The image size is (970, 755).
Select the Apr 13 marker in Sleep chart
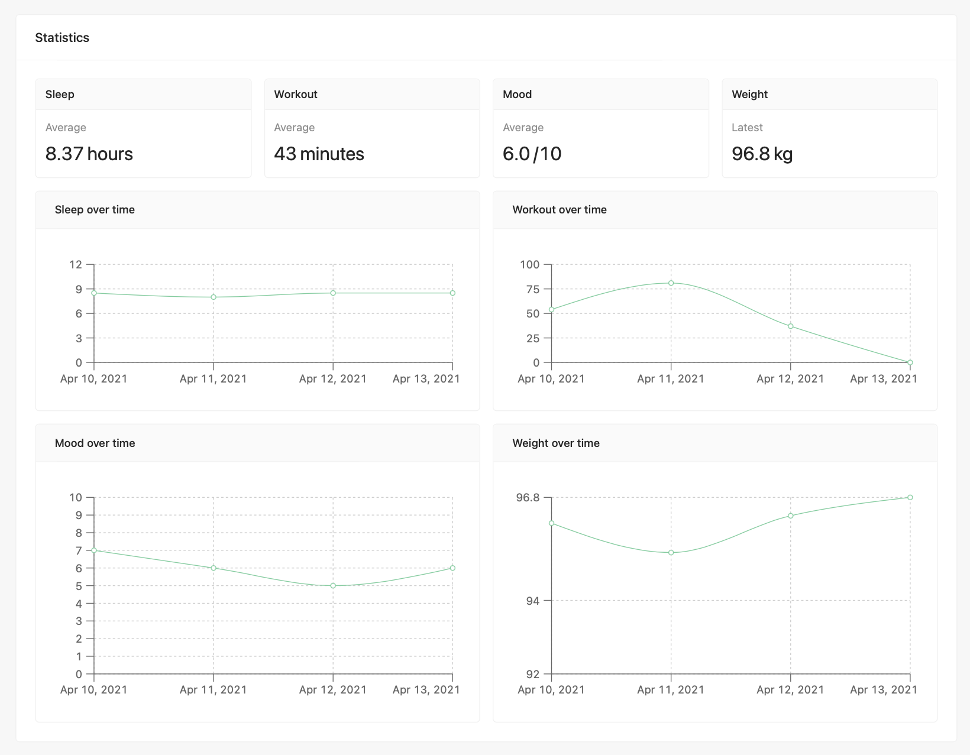452,293
